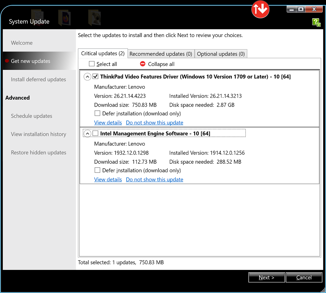Click the Cancel button
The height and width of the screenshot is (293, 326).
pos(304,277)
